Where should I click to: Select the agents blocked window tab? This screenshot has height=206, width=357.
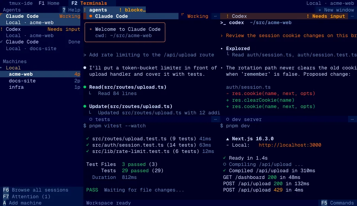click(115, 10)
